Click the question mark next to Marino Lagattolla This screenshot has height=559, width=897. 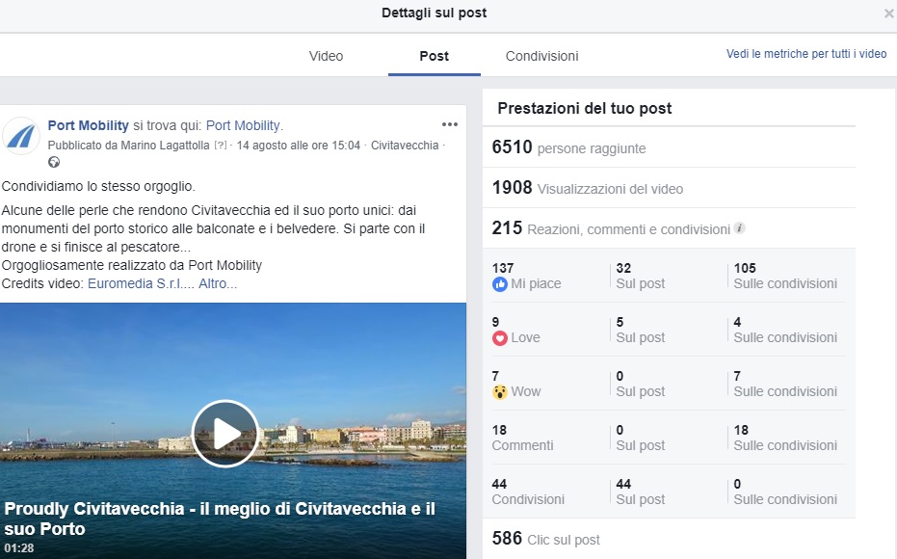tap(221, 146)
